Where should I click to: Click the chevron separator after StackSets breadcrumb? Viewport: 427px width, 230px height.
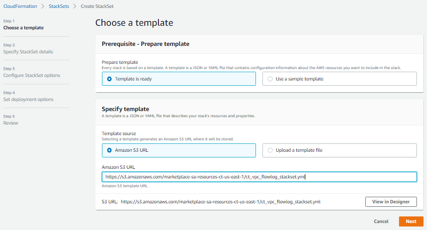pyautogui.click(x=75, y=7)
